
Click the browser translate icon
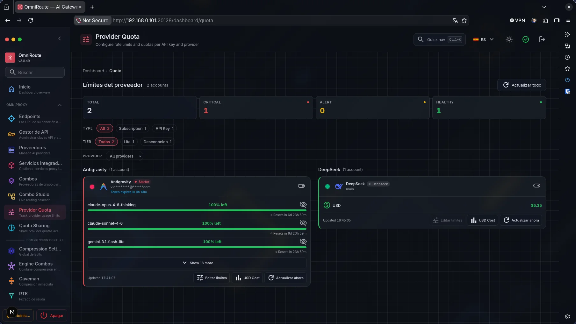point(455,20)
